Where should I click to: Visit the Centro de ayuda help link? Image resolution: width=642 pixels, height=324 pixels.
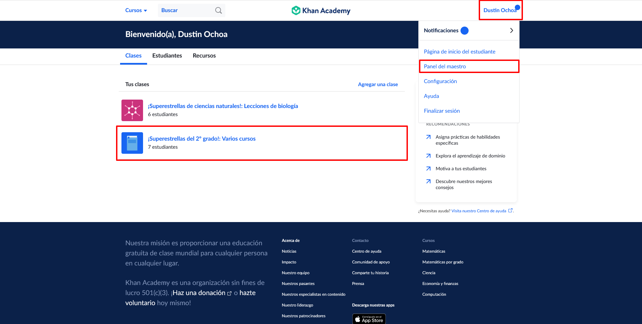click(479, 211)
